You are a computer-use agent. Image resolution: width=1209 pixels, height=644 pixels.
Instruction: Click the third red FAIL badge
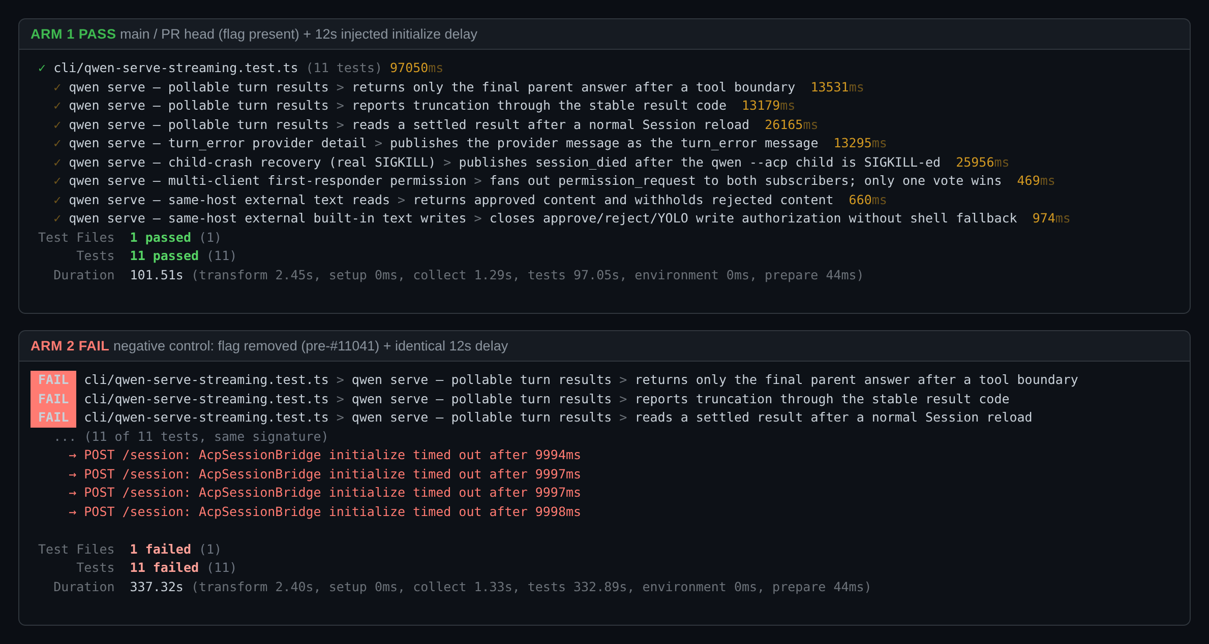pyautogui.click(x=53, y=417)
